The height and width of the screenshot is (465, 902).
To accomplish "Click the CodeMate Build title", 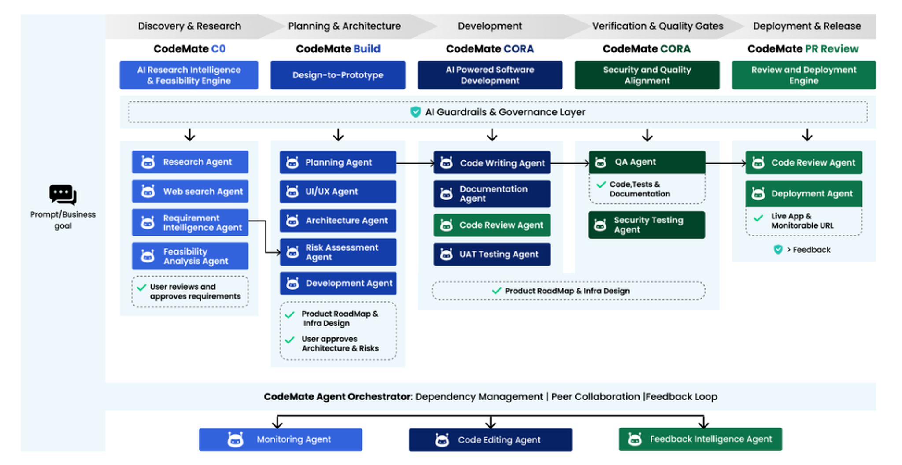I will click(338, 49).
